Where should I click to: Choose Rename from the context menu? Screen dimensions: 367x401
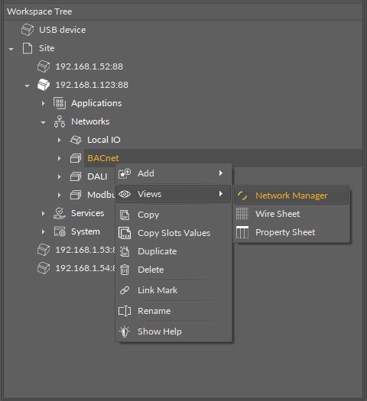[x=174, y=311]
